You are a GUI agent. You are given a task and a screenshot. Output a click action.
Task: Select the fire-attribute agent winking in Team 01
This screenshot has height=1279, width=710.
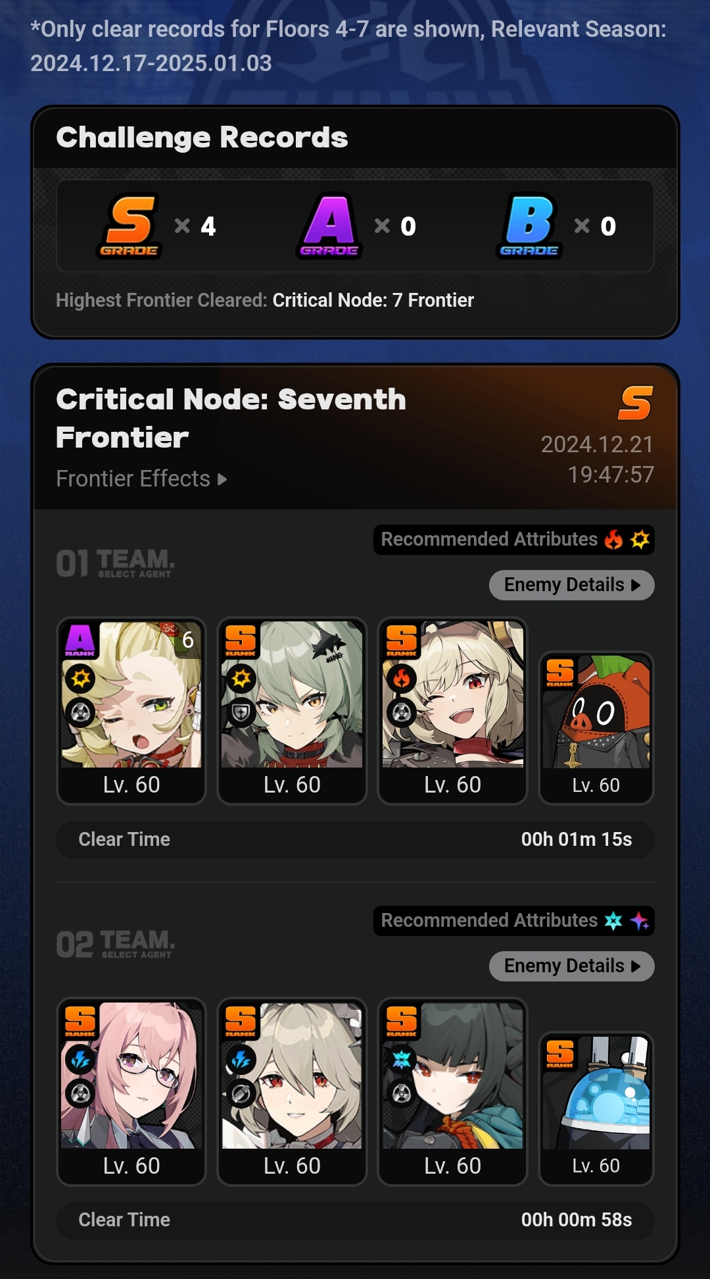(x=453, y=711)
